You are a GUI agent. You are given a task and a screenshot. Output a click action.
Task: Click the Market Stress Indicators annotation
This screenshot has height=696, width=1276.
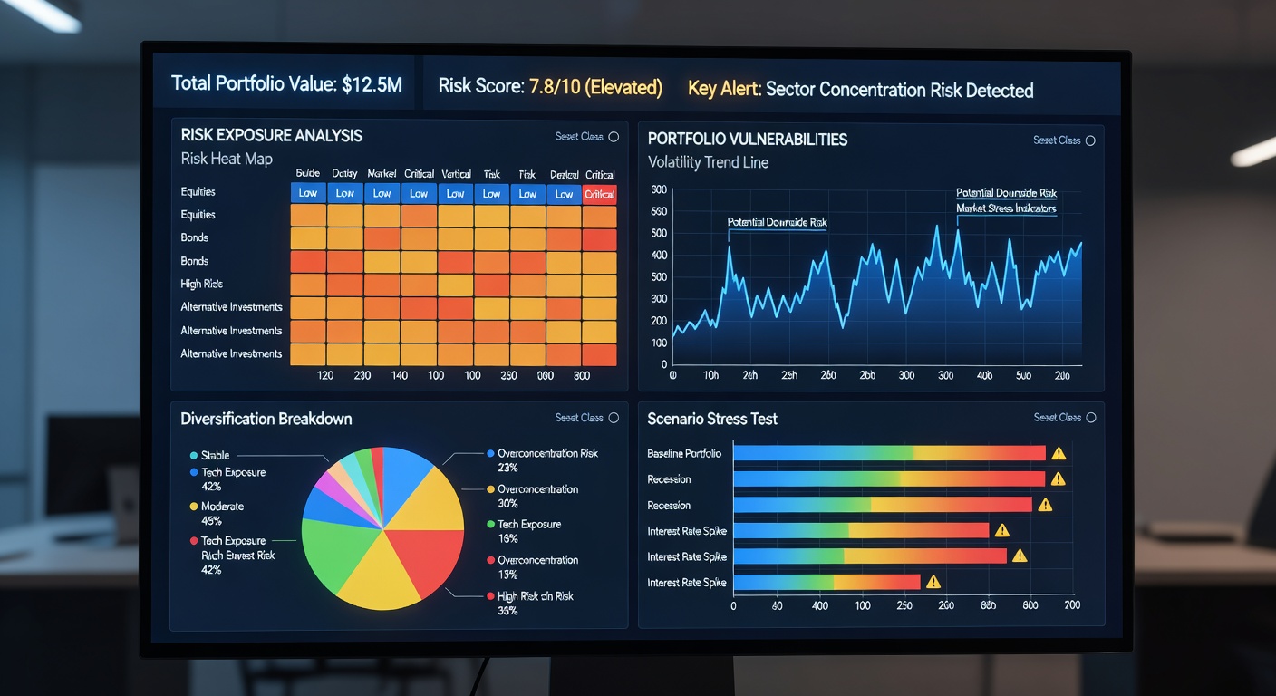(1006, 208)
